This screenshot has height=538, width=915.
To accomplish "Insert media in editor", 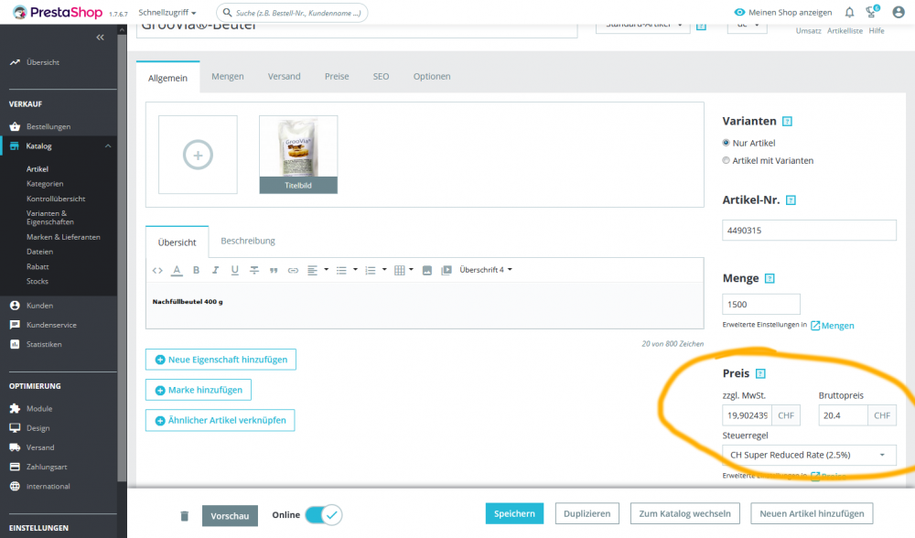I will coord(447,270).
